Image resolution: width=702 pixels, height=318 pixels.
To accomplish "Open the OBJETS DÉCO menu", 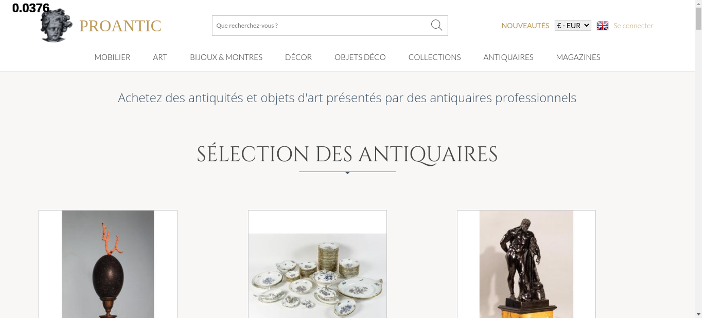I will coord(360,57).
